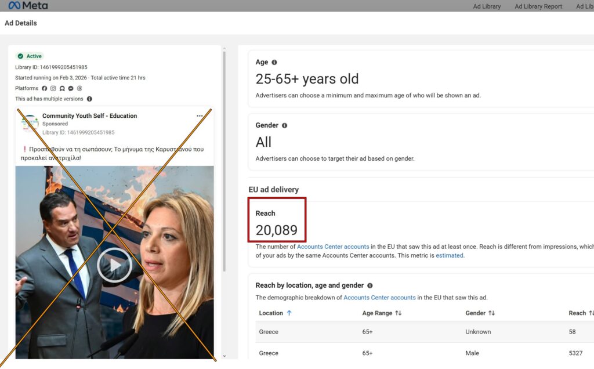Open info icon next to Reach by location
Image resolution: width=594 pixels, height=369 pixels.
[370, 285]
